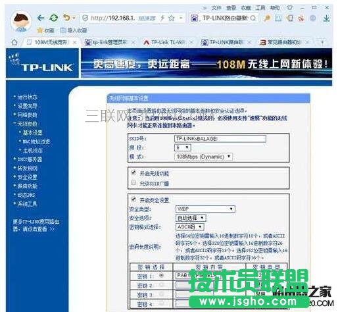This screenshot has width=338, height=312.
Task: Click the magnifier search icon
Action: (253, 18)
